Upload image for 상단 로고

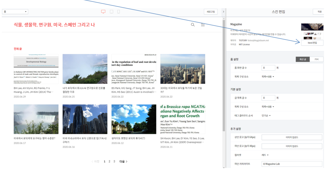tap(292, 137)
